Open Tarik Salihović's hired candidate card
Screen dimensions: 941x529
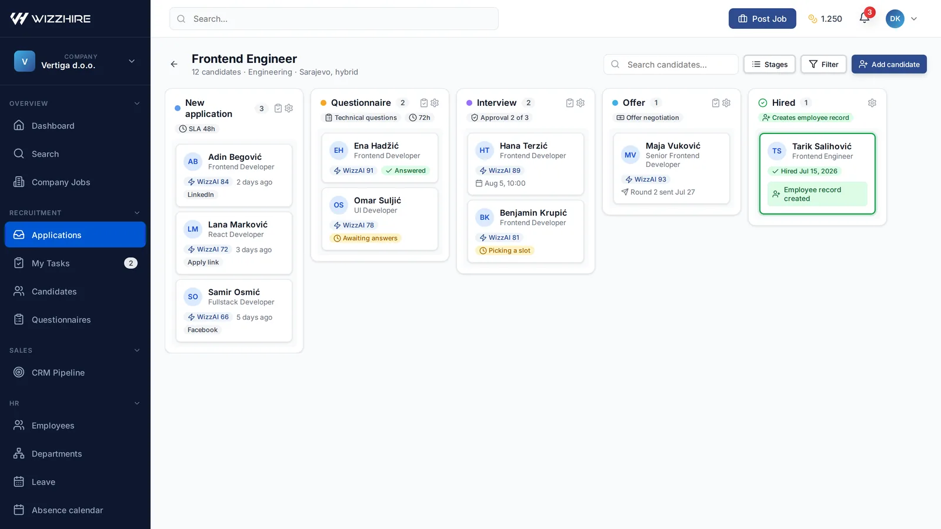tap(817, 173)
